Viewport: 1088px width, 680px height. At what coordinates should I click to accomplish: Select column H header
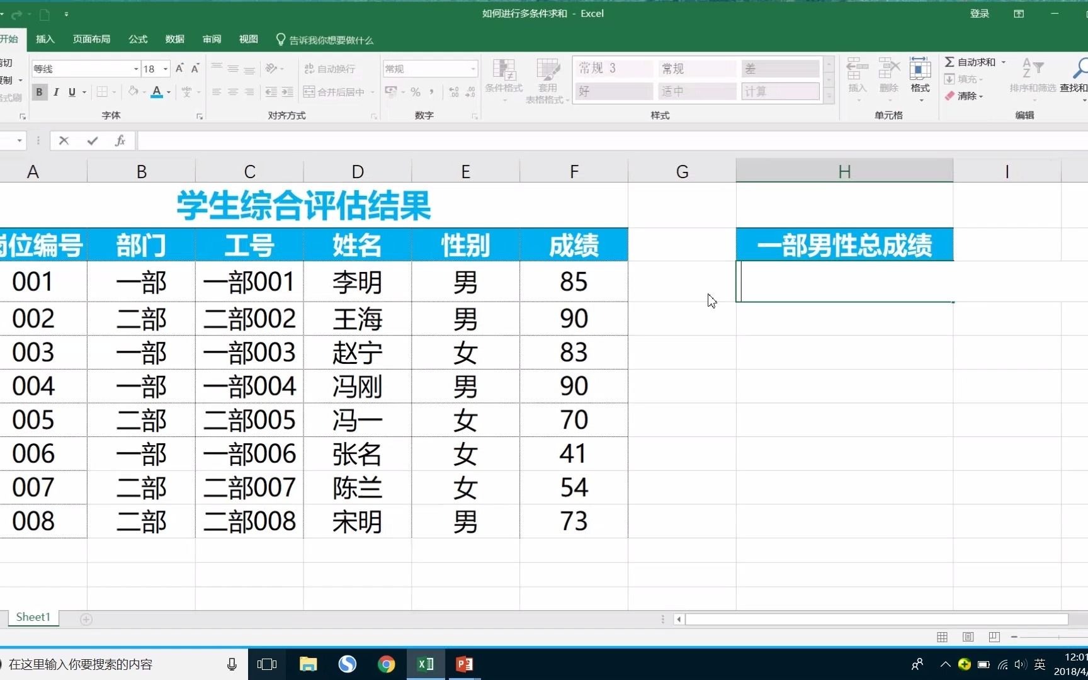click(x=844, y=171)
